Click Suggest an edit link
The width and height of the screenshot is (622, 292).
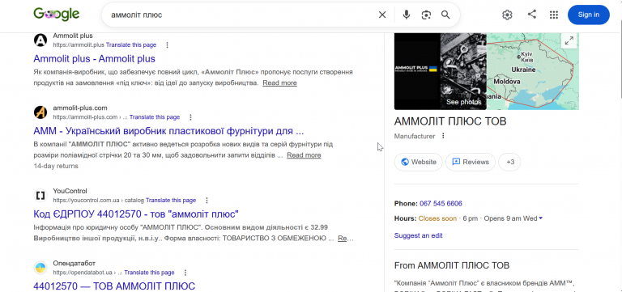pos(418,235)
